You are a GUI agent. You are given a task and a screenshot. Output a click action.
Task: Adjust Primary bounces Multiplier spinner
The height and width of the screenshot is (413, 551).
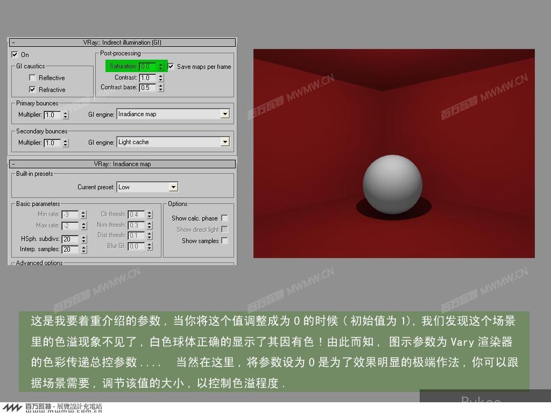[65, 115]
